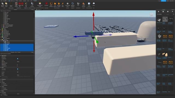
Task: Select ServerScriptService in Explorer
Action: tap(7, 35)
